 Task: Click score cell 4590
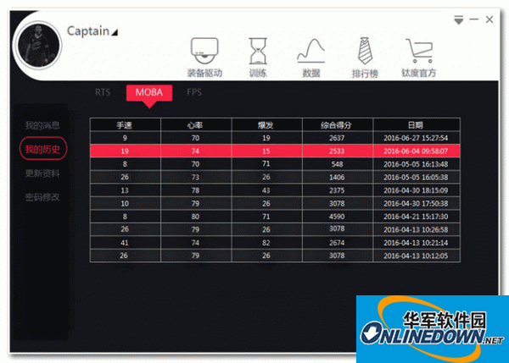tap(338, 217)
